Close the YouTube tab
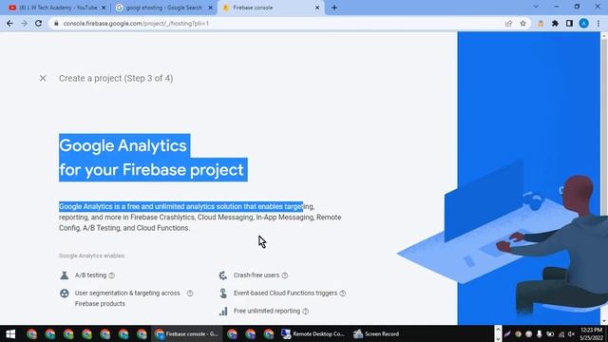 point(104,8)
